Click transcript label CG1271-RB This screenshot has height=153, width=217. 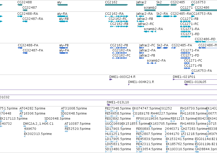click(x=189, y=19)
